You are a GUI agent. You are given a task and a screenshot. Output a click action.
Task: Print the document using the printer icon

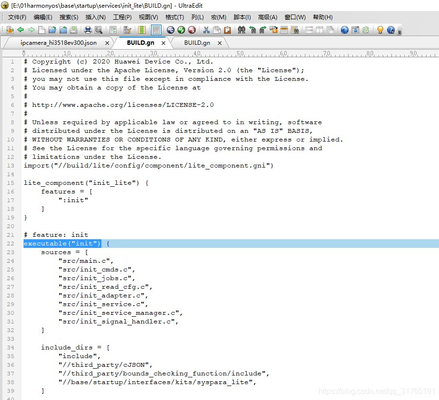pyautogui.click(x=88, y=29)
